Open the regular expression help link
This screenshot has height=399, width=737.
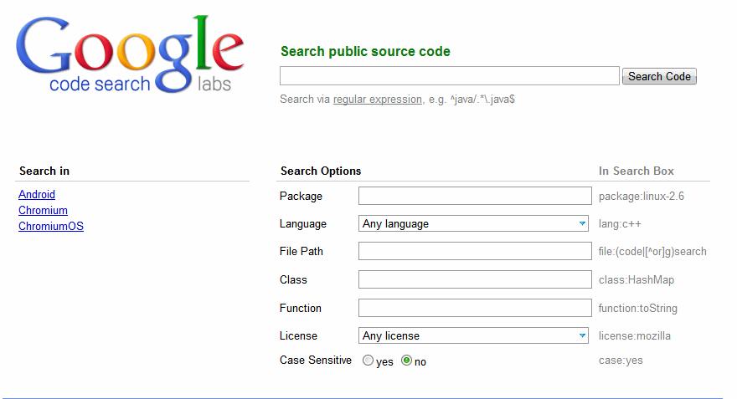point(378,100)
